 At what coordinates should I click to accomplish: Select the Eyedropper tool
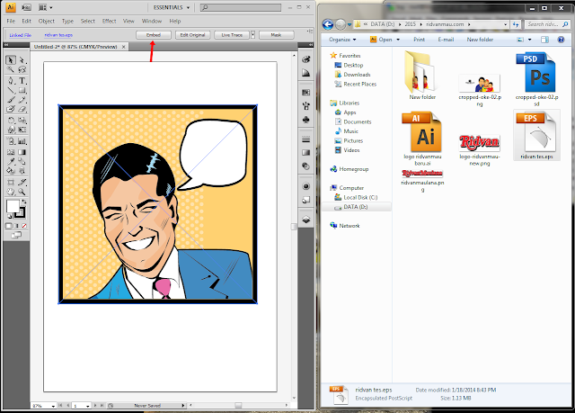click(x=11, y=161)
